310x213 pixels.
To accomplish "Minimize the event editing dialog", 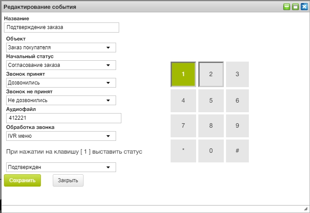I will click(x=287, y=7).
